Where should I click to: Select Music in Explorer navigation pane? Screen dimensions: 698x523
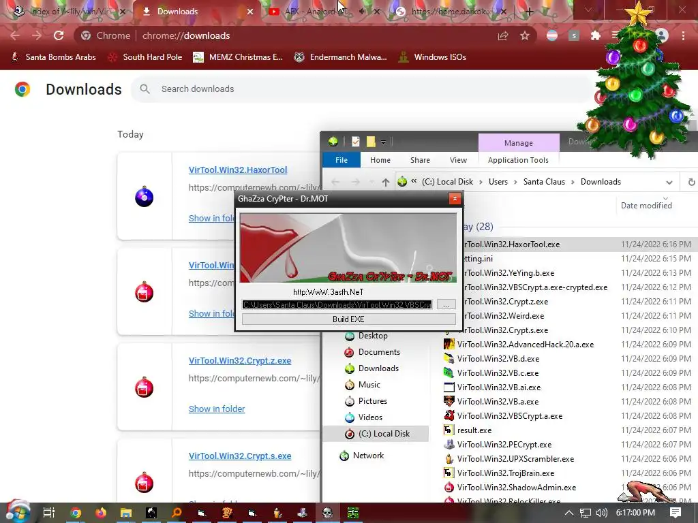click(x=369, y=385)
